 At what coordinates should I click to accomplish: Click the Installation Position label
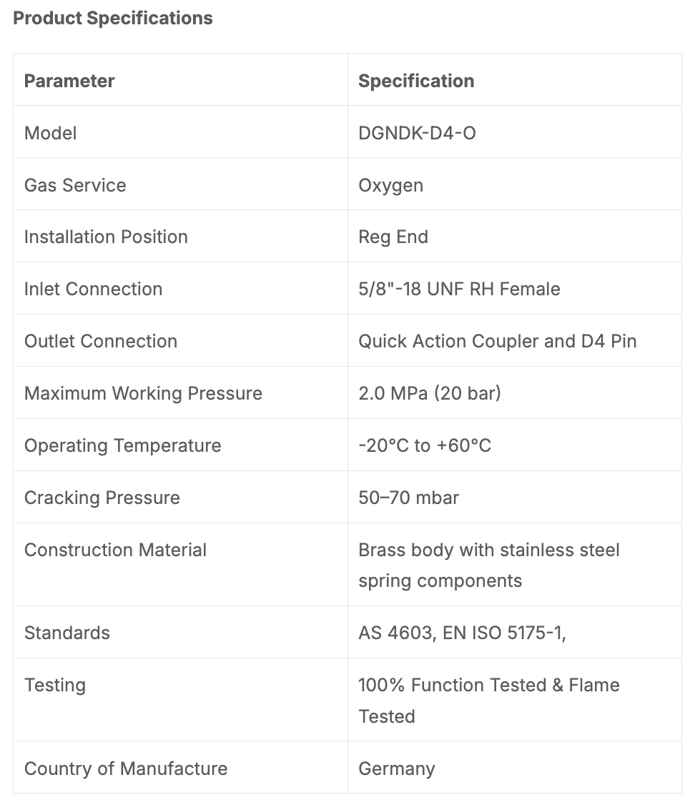(x=106, y=237)
